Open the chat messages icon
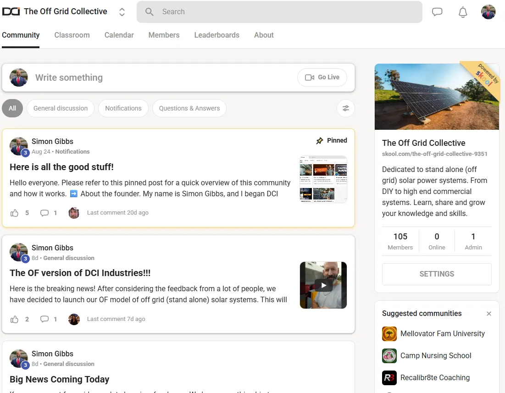Image resolution: width=505 pixels, height=393 pixels. coord(437,12)
